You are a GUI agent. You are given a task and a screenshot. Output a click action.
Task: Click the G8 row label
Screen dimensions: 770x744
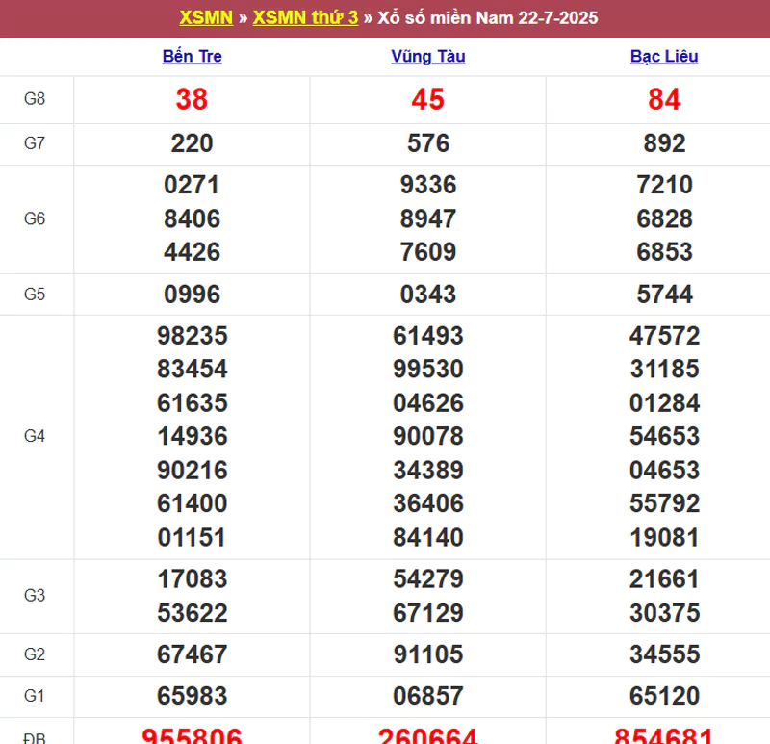[x=35, y=99]
